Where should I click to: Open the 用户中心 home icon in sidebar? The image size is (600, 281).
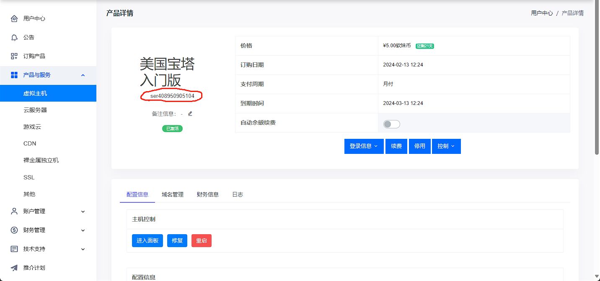15,18
